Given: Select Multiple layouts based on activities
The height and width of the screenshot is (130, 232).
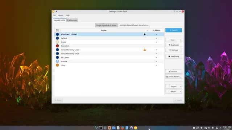Looking at the screenshot, I should [x=134, y=25].
